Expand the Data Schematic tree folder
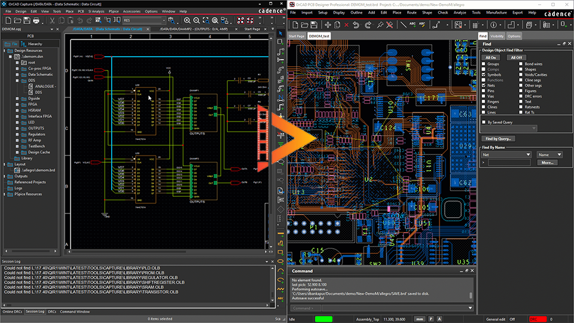Screen dimensions: 574x323 coord(17,74)
